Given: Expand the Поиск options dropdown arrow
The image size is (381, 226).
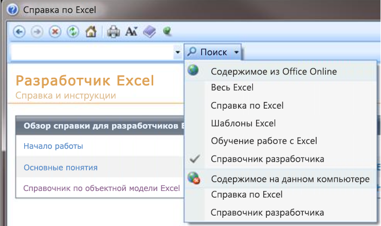Looking at the screenshot, I should pyautogui.click(x=236, y=52).
